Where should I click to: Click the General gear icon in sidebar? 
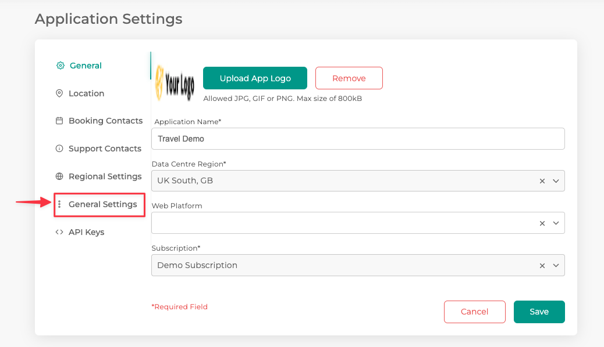60,66
